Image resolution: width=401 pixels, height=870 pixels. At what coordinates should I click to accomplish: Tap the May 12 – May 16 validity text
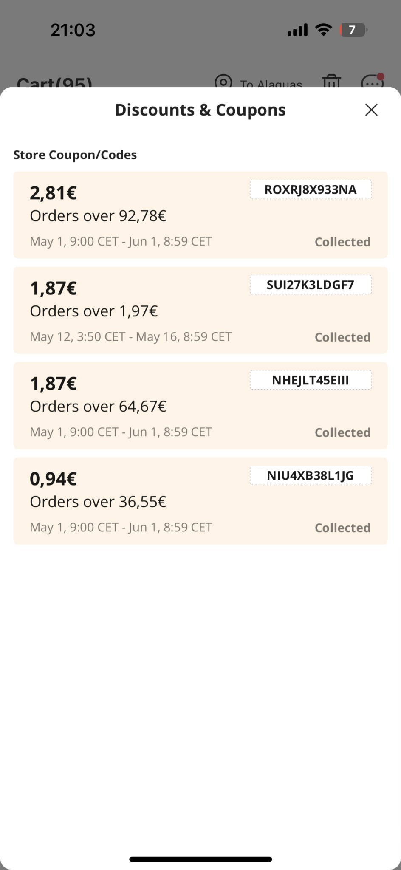(130, 337)
